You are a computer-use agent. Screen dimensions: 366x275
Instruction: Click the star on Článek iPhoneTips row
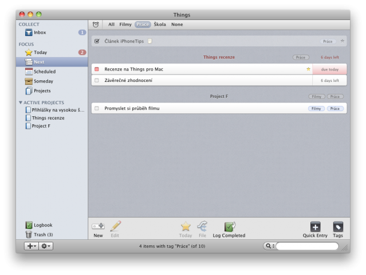(x=342, y=41)
